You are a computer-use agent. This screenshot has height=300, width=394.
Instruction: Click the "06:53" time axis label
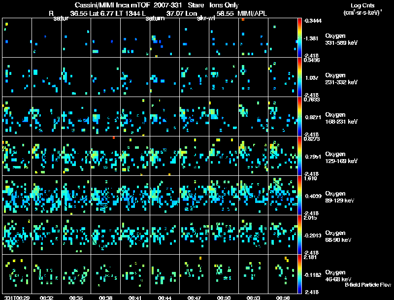[253, 298]
